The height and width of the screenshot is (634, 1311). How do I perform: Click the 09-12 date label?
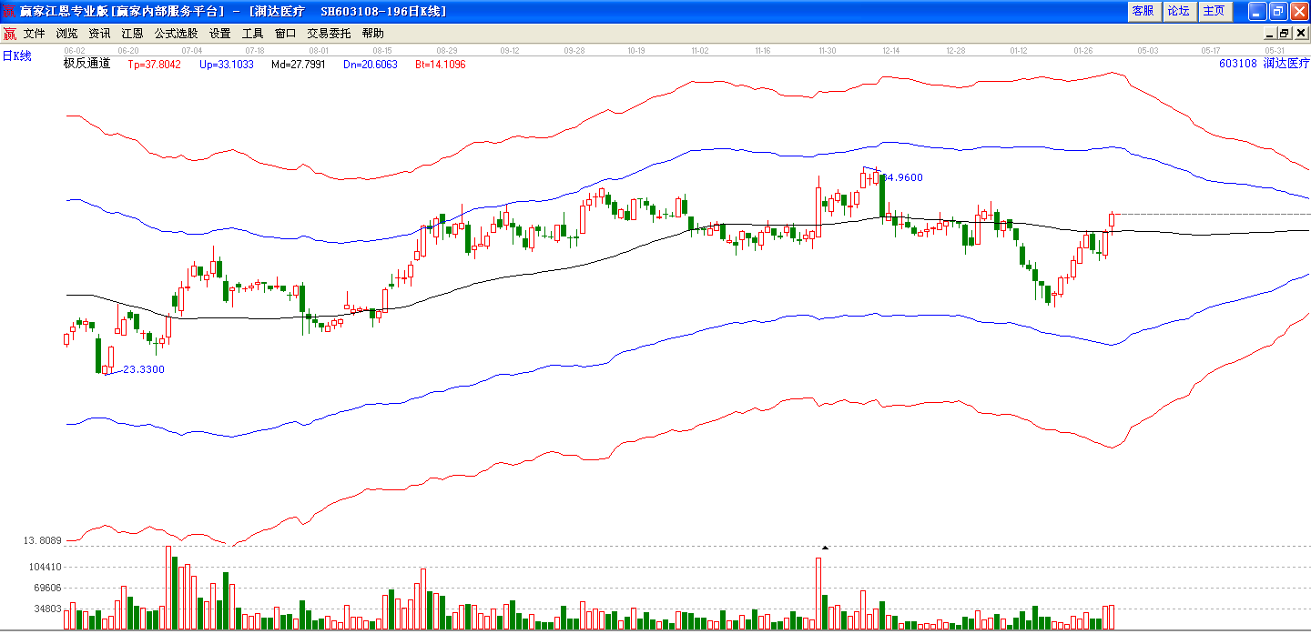510,51
